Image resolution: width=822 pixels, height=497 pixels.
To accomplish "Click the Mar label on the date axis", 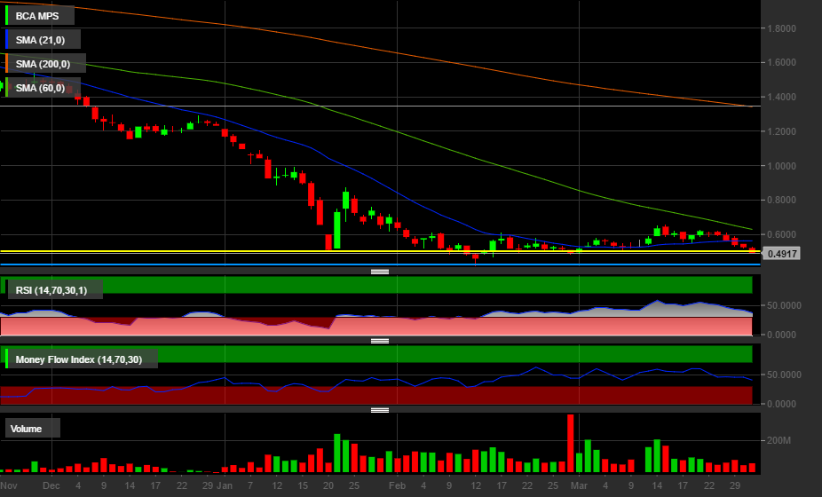I will pos(579,485).
